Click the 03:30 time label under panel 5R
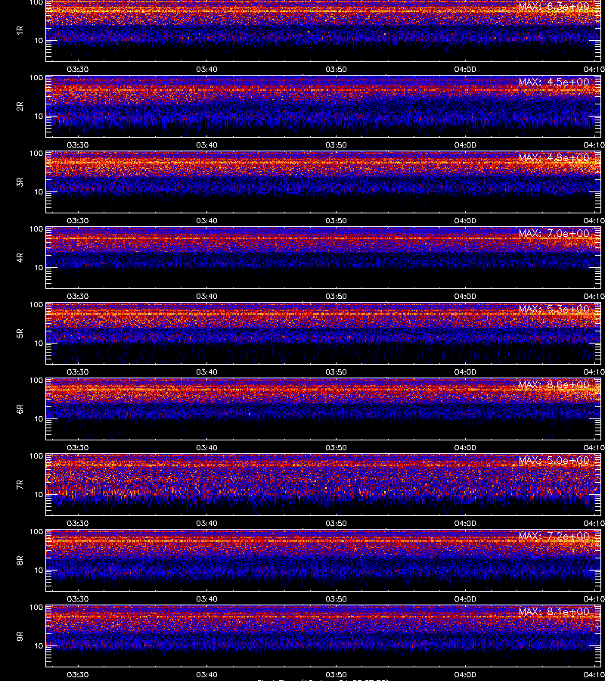Viewport: 605px width, 681px height. [x=78, y=372]
